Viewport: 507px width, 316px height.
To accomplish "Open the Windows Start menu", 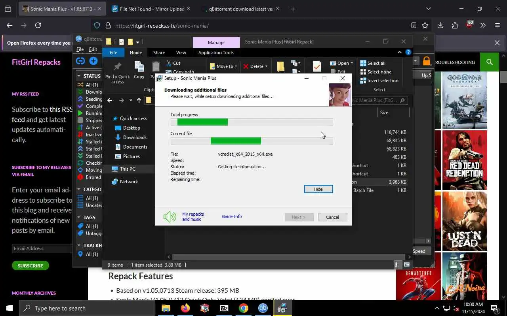I will point(10,308).
